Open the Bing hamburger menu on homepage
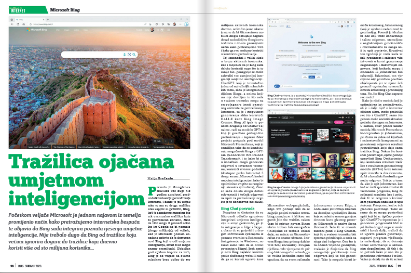Image resolution: width=411 pixels, height=273 pixels. 169,30
